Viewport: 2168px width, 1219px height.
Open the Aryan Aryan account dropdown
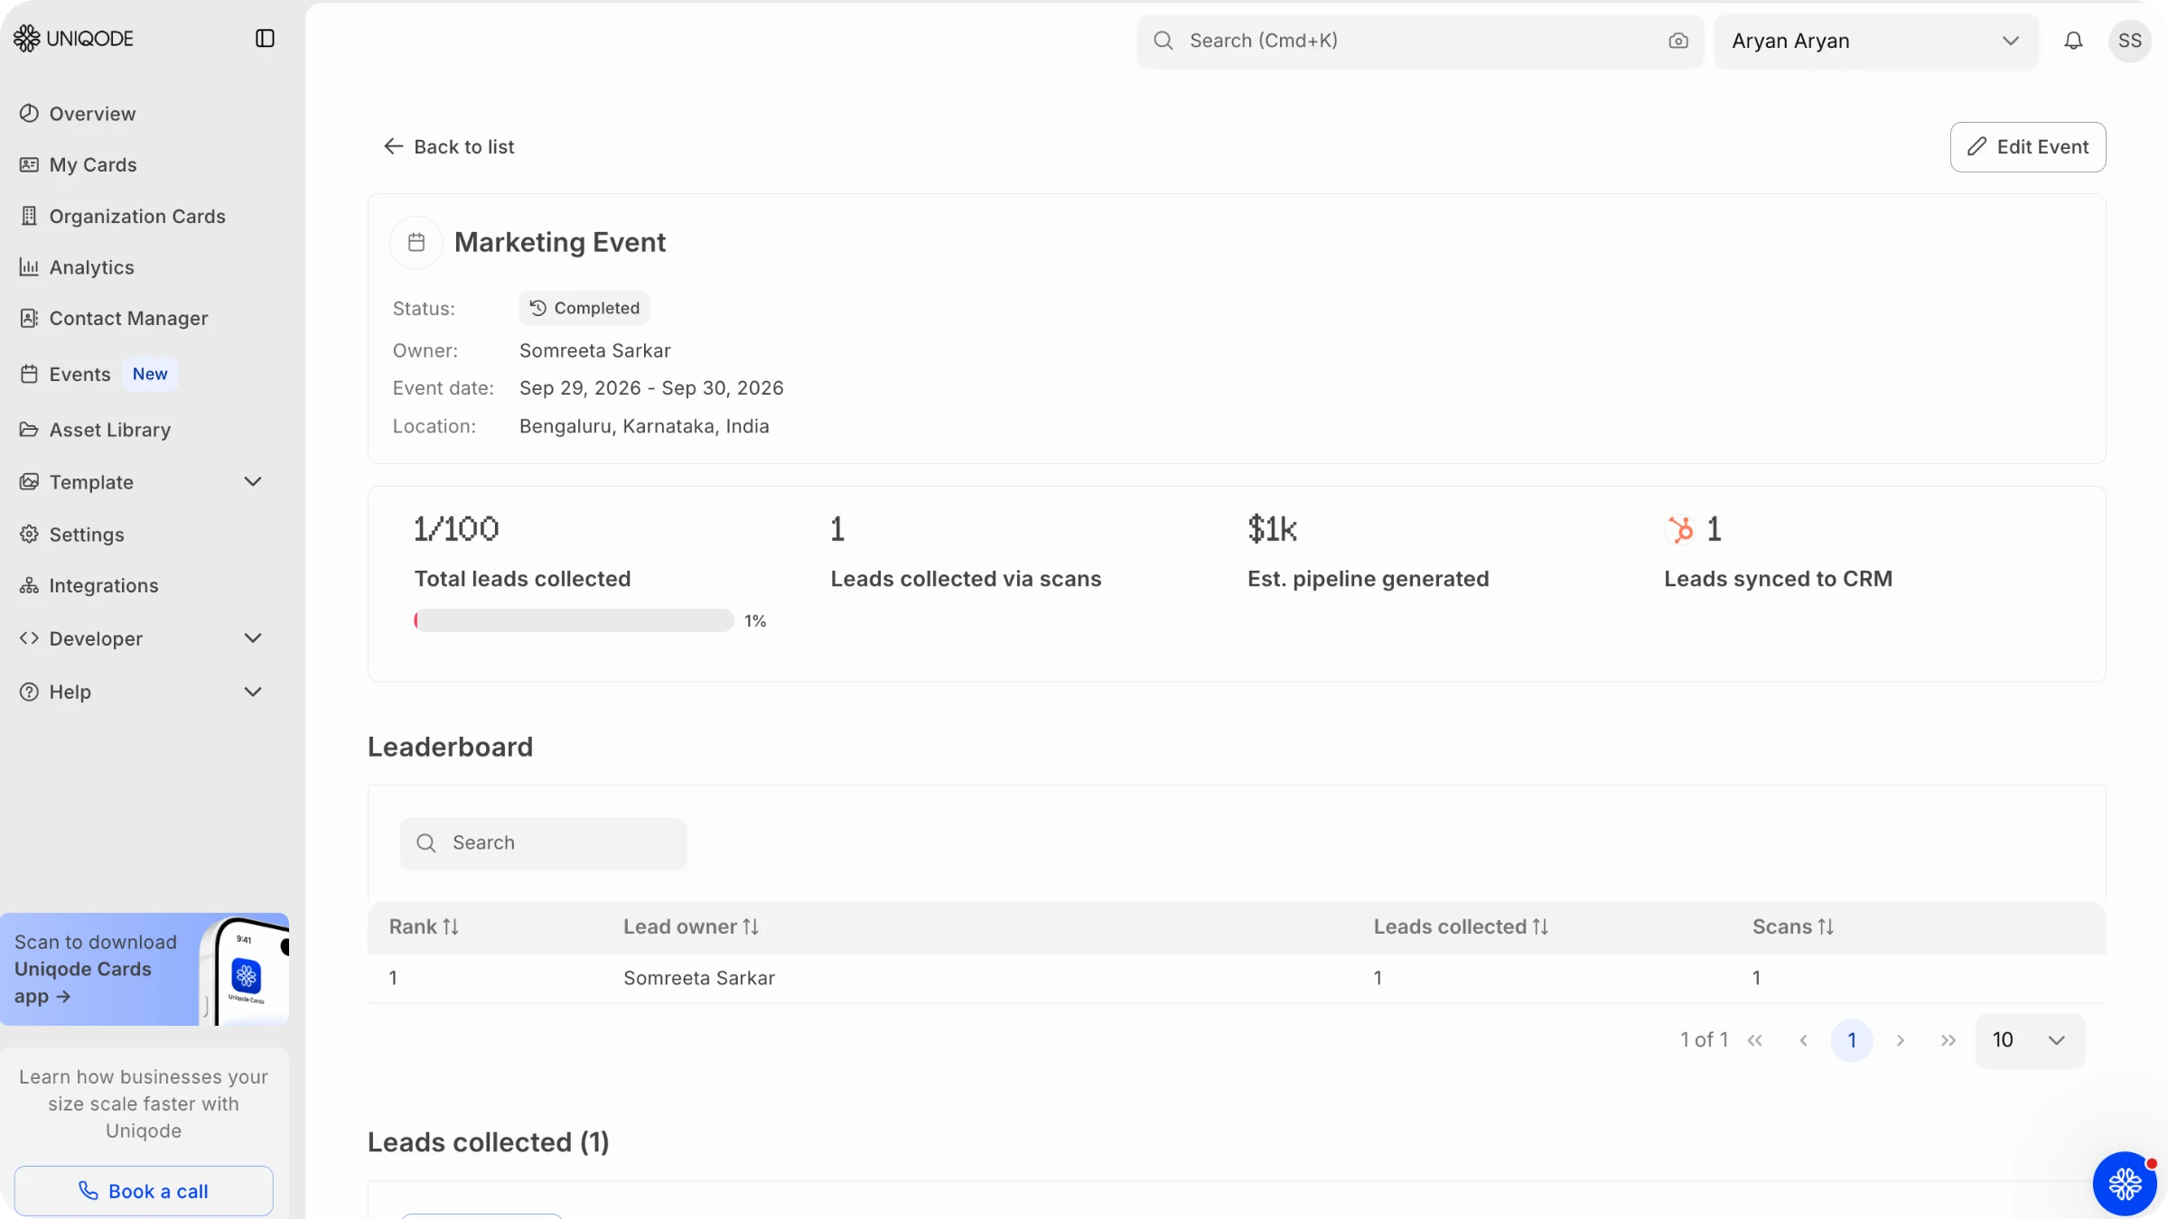point(1876,41)
